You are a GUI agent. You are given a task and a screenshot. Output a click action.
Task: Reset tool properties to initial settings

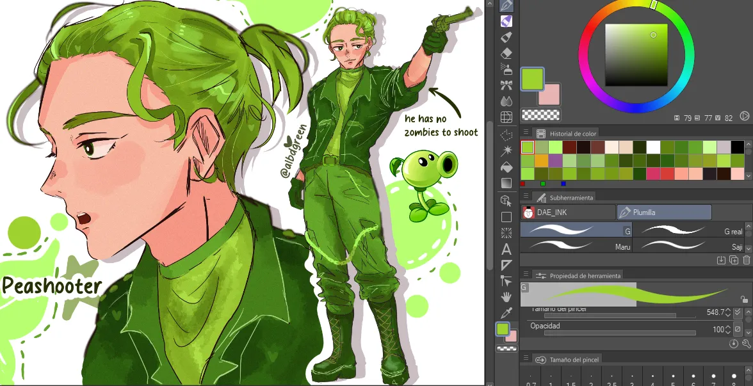733,344
